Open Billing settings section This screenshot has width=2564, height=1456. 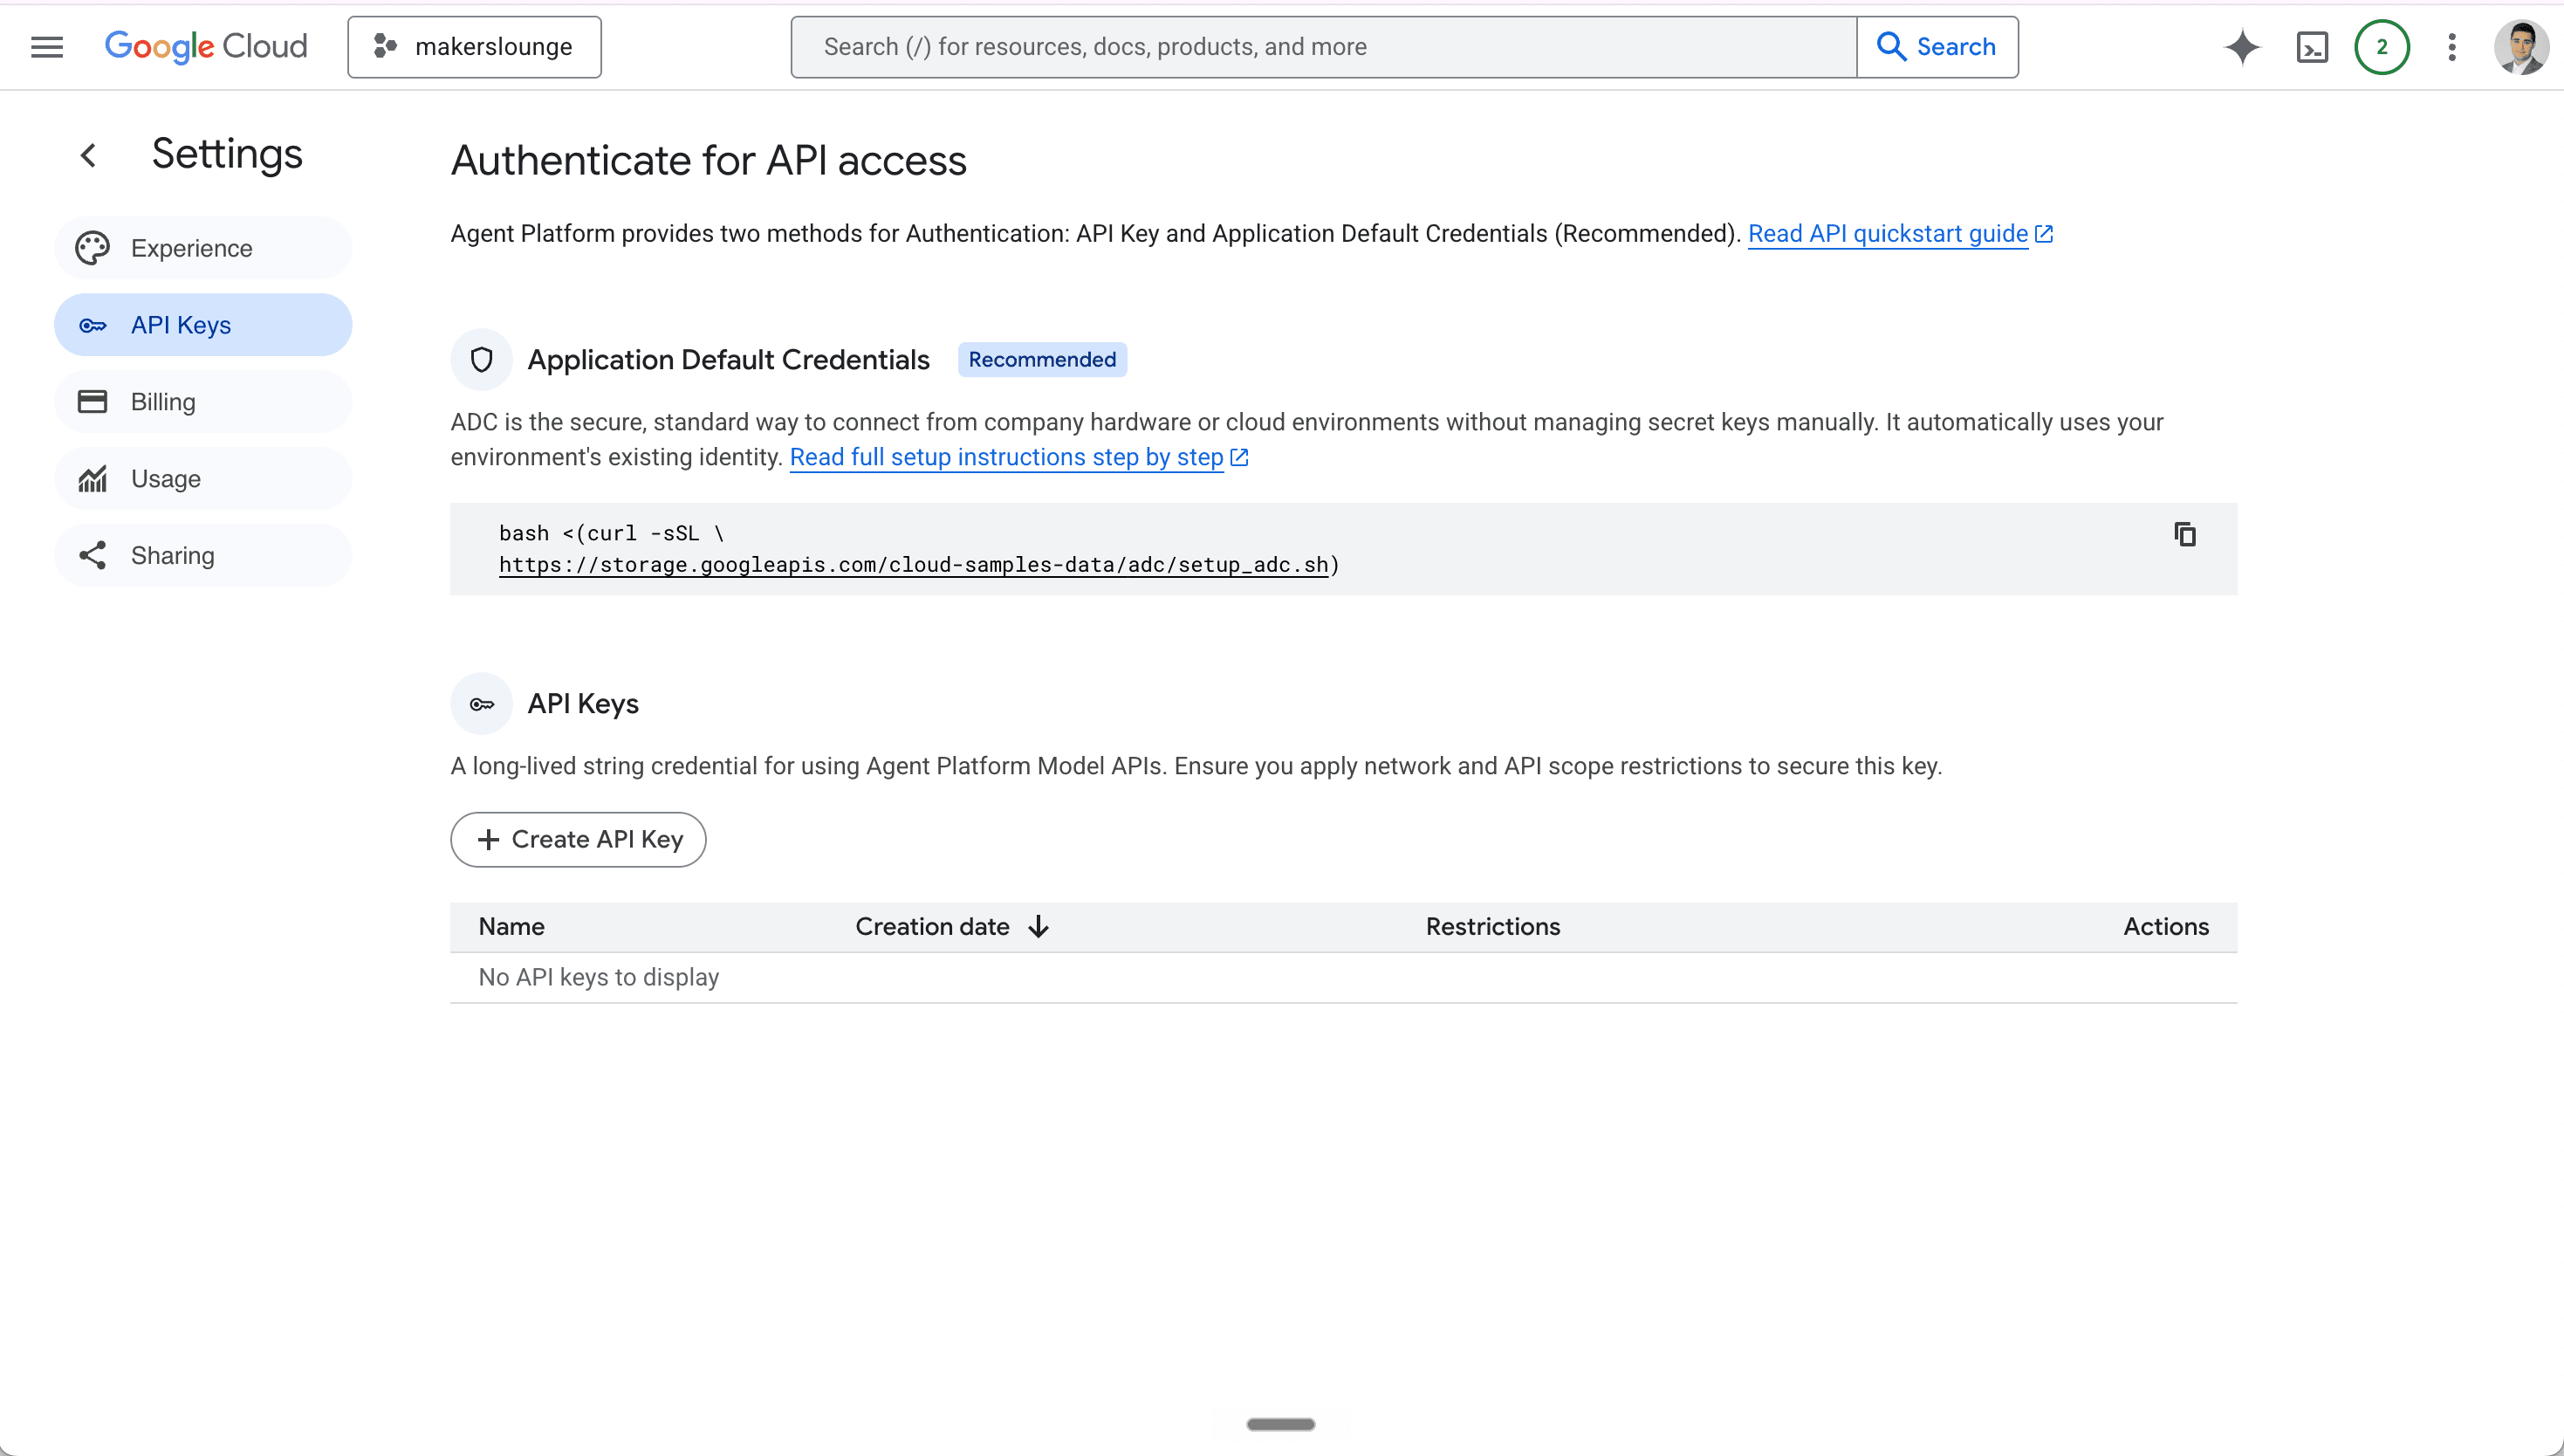pos(203,402)
